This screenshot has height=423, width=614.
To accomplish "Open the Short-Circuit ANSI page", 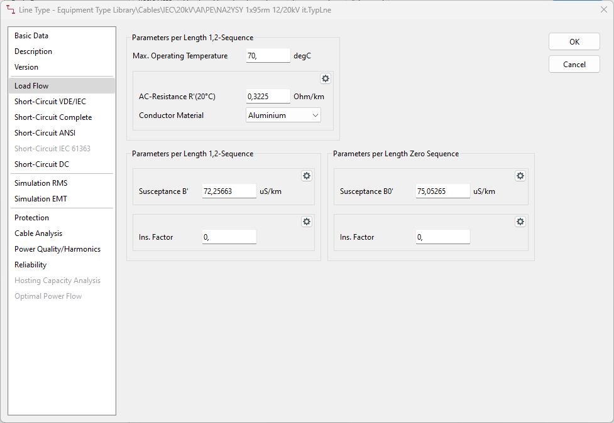I will tap(45, 132).
